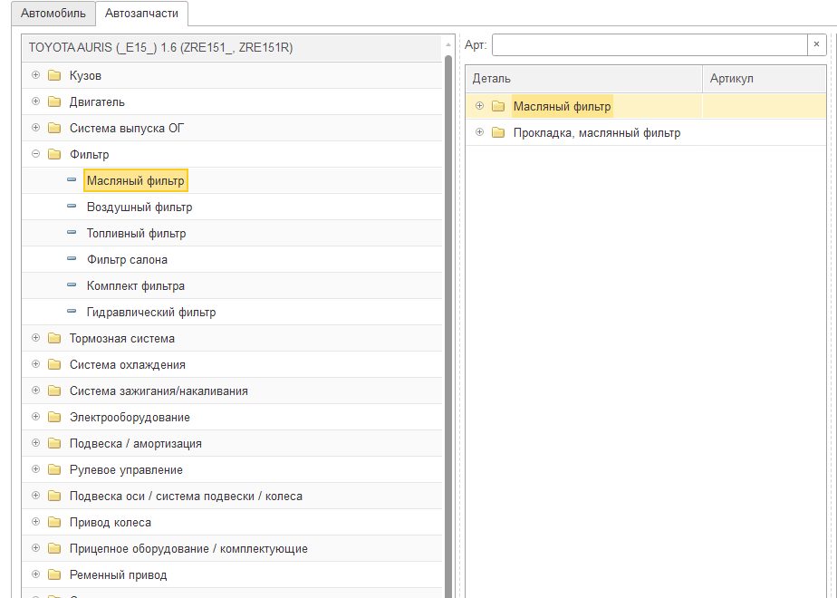This screenshot has width=837, height=598.
Task: Click the Тормозная система folder icon
Action: coord(54,338)
